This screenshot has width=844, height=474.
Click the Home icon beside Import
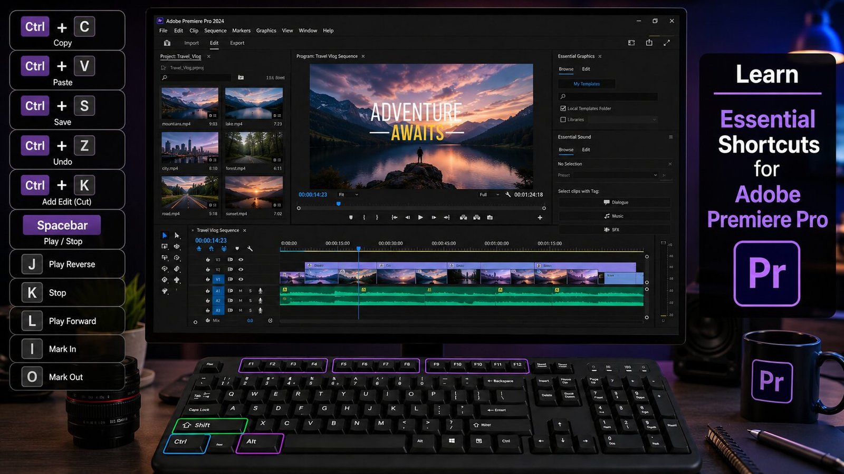click(x=167, y=43)
